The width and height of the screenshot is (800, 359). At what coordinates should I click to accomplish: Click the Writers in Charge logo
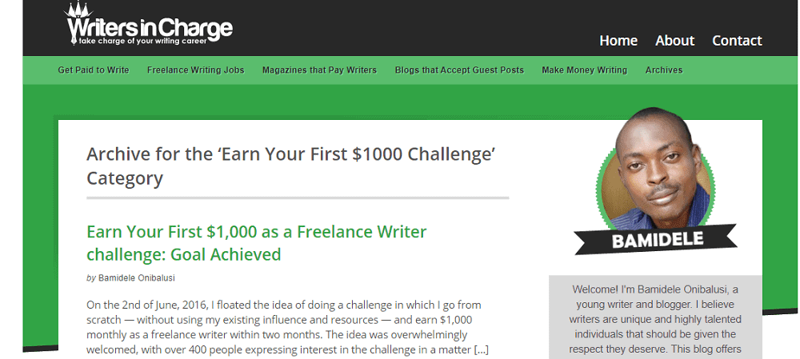150,28
